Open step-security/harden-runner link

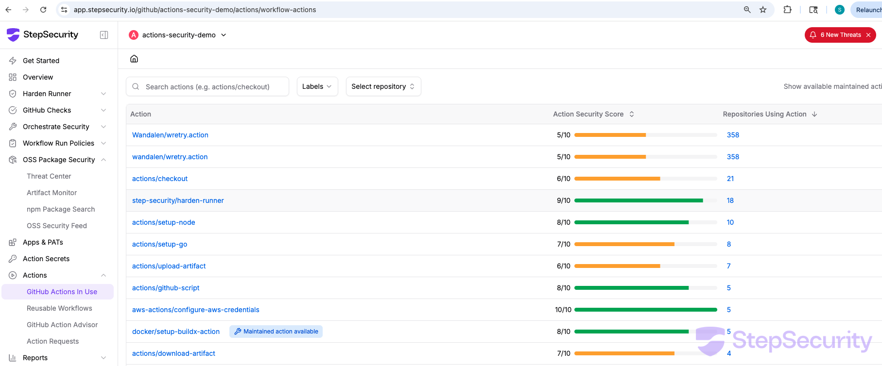coord(178,200)
